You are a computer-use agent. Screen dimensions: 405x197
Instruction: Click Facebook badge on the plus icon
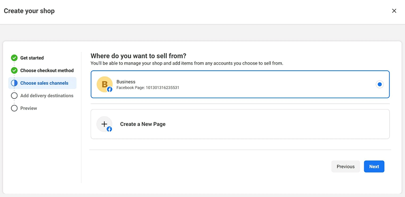tap(109, 129)
